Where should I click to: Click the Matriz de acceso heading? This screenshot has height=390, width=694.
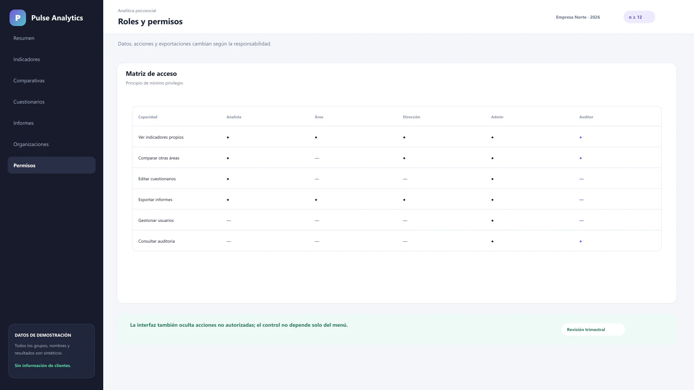coord(151,74)
